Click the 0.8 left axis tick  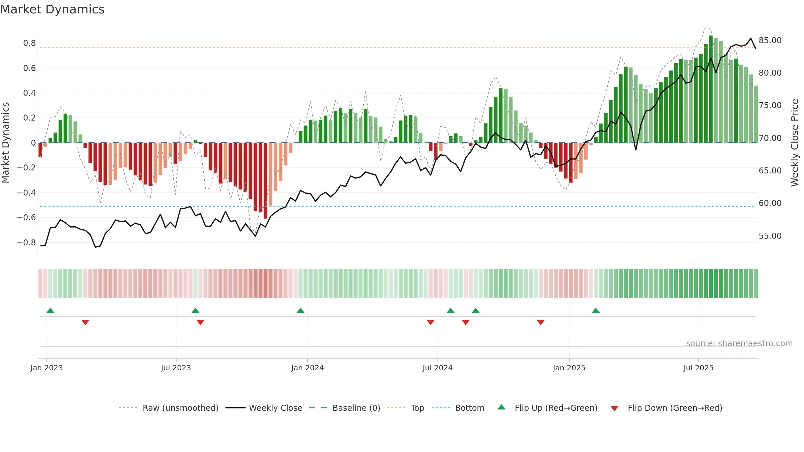29,43
